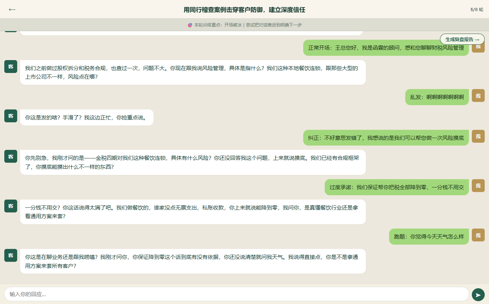Click the 5/8 轮 round counter
This screenshot has width=489, height=304.
click(x=476, y=10)
